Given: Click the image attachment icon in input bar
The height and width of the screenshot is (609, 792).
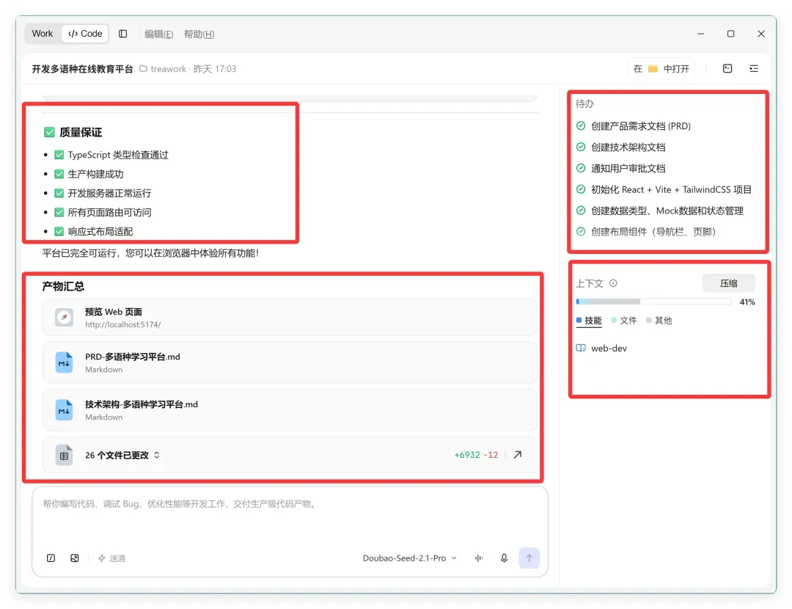Looking at the screenshot, I should click(x=75, y=558).
